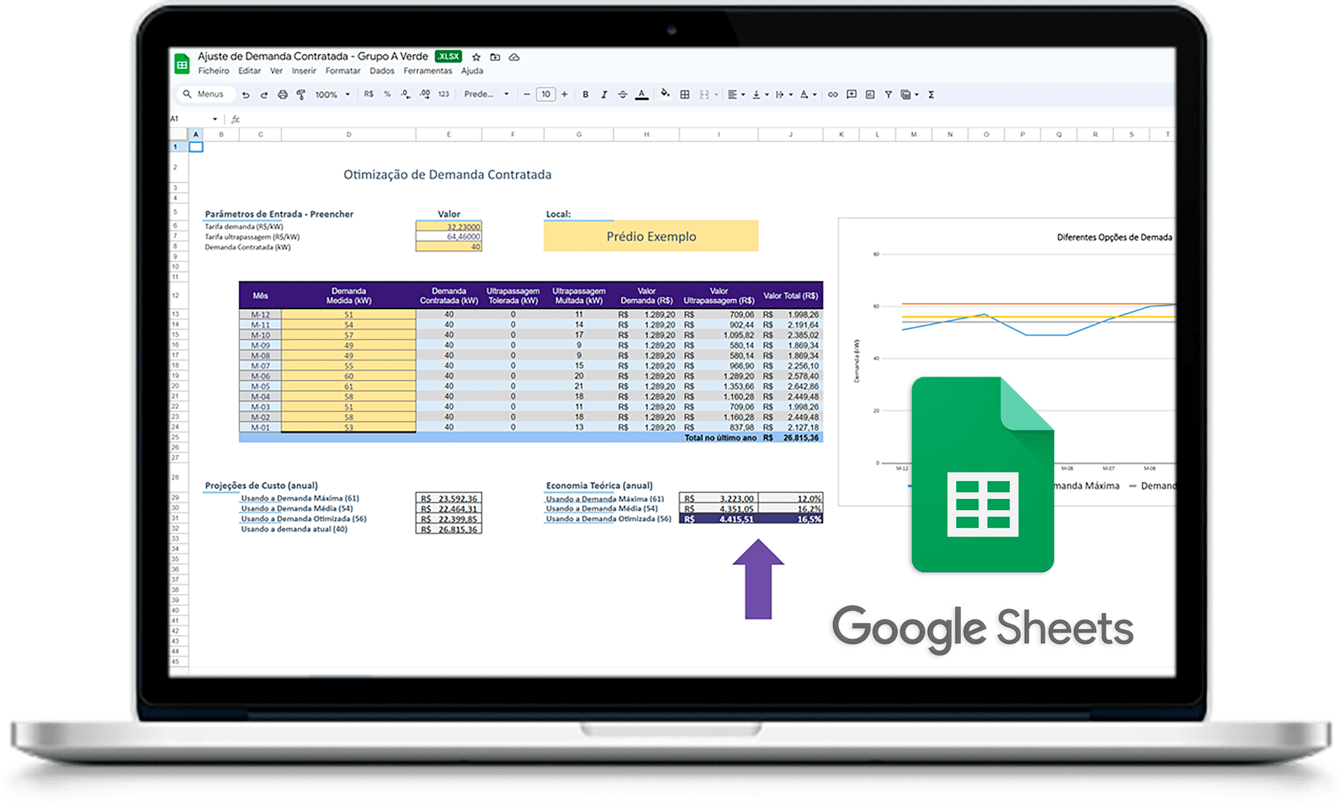Select column D header
Image resolution: width=1343 pixels, height=809 pixels.
point(349,135)
